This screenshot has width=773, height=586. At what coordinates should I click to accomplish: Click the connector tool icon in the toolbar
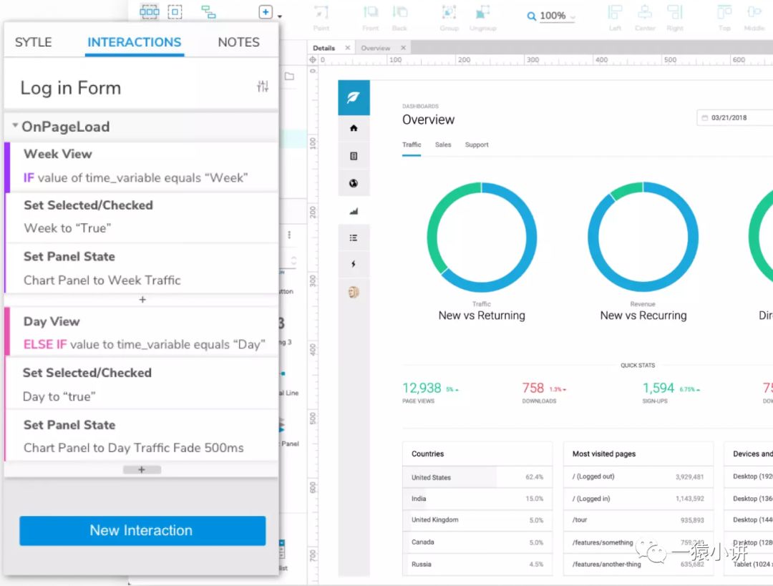208,12
